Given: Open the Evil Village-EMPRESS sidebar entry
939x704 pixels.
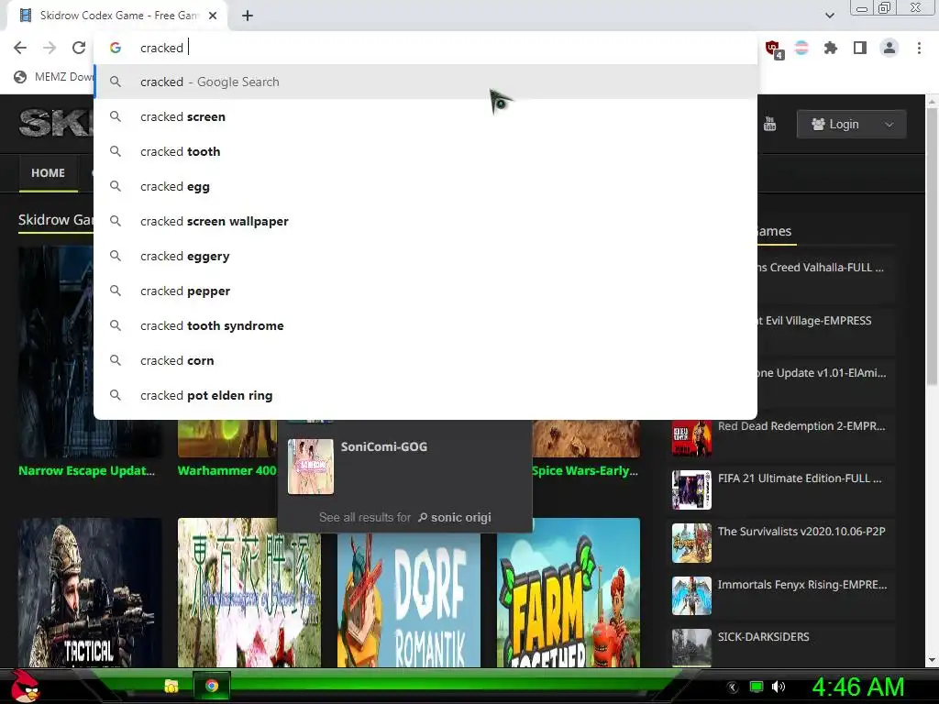Looking at the screenshot, I should [x=814, y=321].
